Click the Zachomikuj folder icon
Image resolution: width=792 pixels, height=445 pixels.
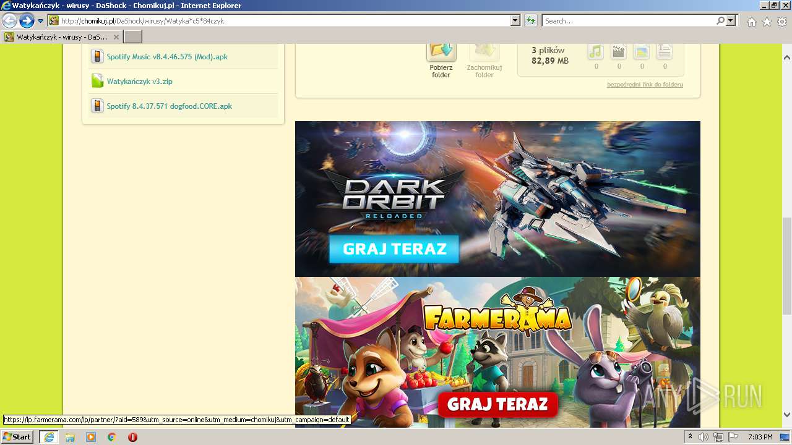pos(484,51)
